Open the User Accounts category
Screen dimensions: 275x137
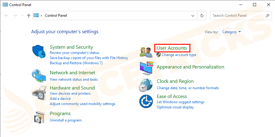(x=172, y=48)
